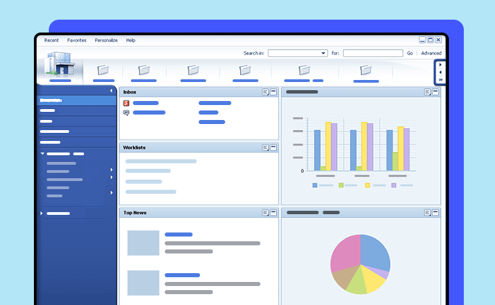Open the Recent menu

(x=52, y=41)
